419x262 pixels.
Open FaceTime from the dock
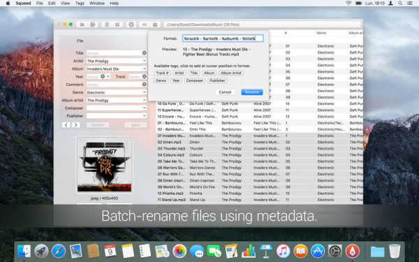click(x=214, y=252)
